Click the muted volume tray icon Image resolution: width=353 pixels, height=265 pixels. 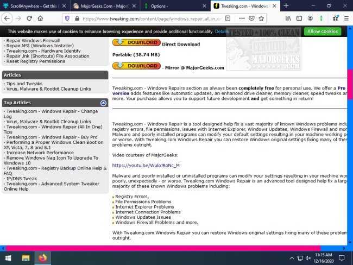tap(308, 258)
